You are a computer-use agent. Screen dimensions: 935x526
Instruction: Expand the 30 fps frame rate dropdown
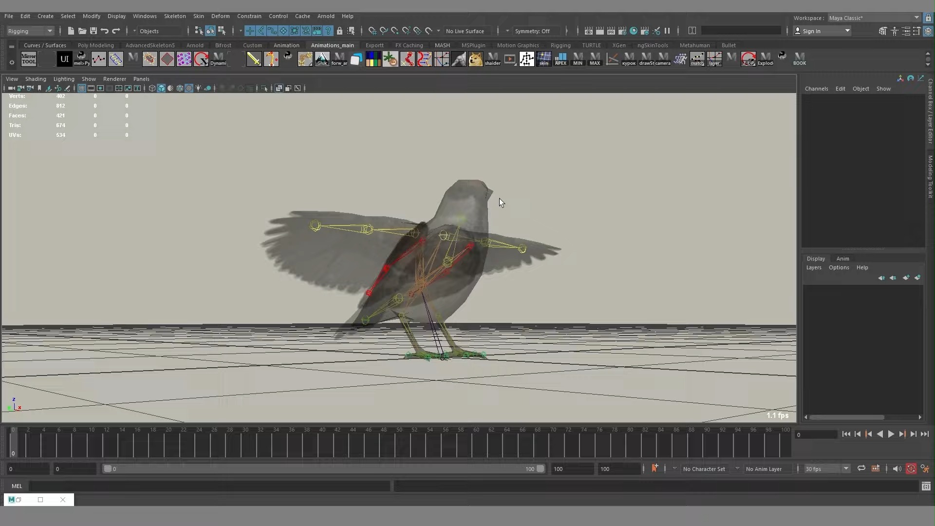click(827, 469)
